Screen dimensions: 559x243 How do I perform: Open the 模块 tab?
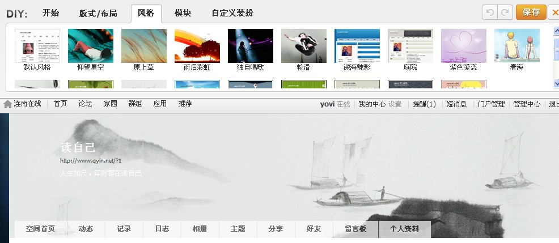click(183, 13)
